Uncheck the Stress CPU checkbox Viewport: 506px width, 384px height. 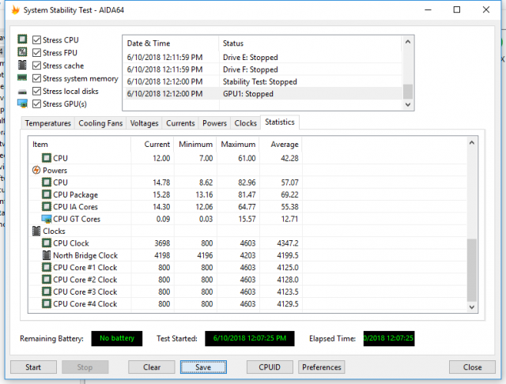(x=36, y=40)
